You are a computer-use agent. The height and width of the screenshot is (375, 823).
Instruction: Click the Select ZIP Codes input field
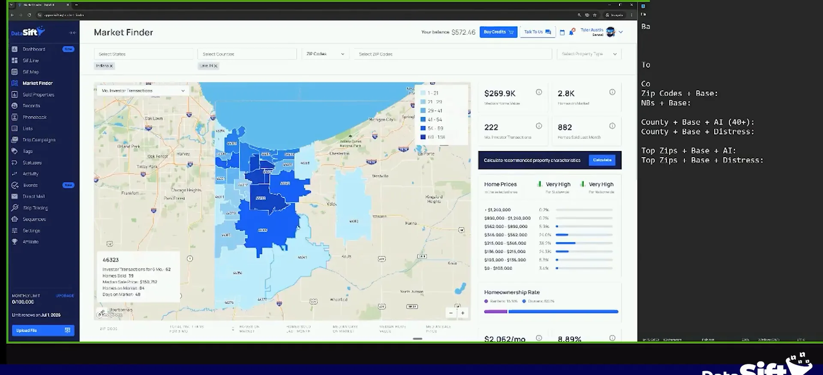click(453, 54)
